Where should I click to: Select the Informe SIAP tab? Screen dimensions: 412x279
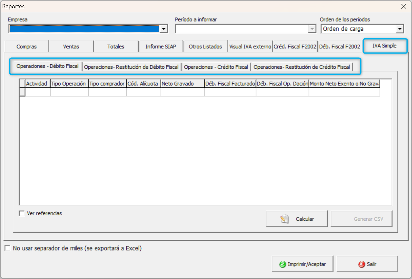coord(161,47)
